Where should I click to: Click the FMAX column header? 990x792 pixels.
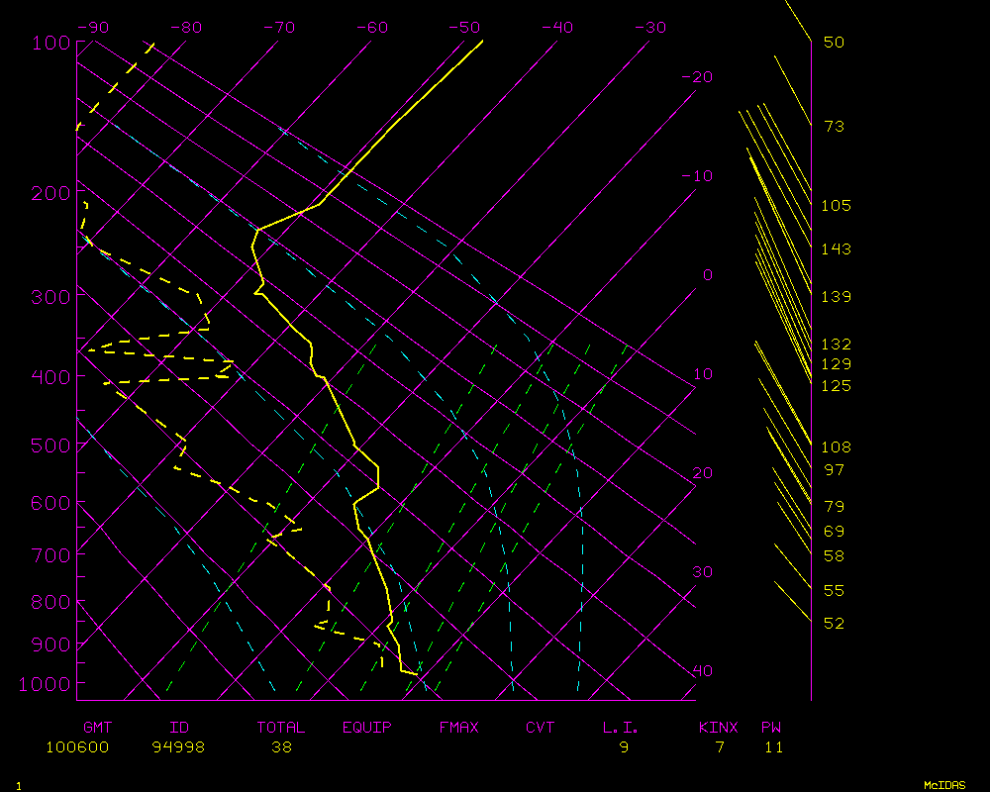click(459, 728)
